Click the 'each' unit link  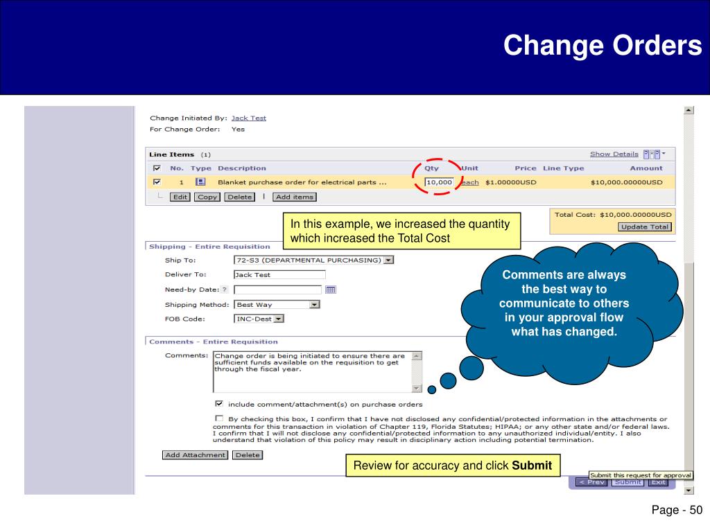(470, 182)
